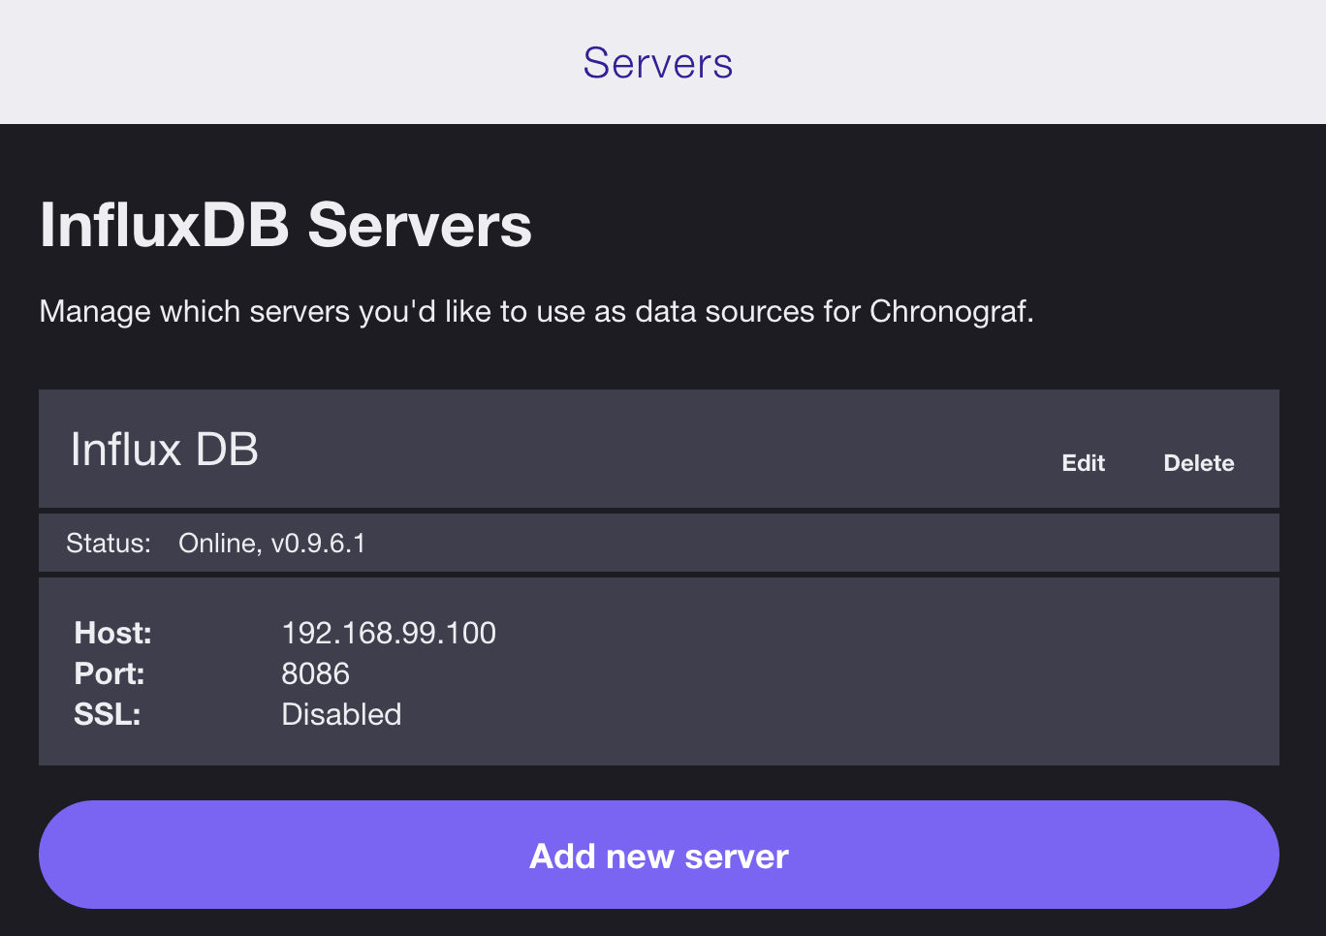Click the SSL label
1326x936 pixels.
[108, 714]
